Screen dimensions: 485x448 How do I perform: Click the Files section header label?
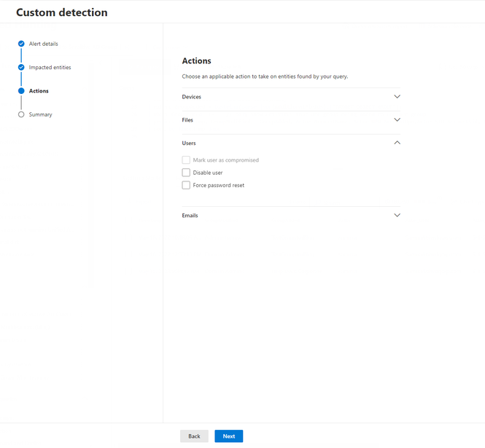[187, 120]
